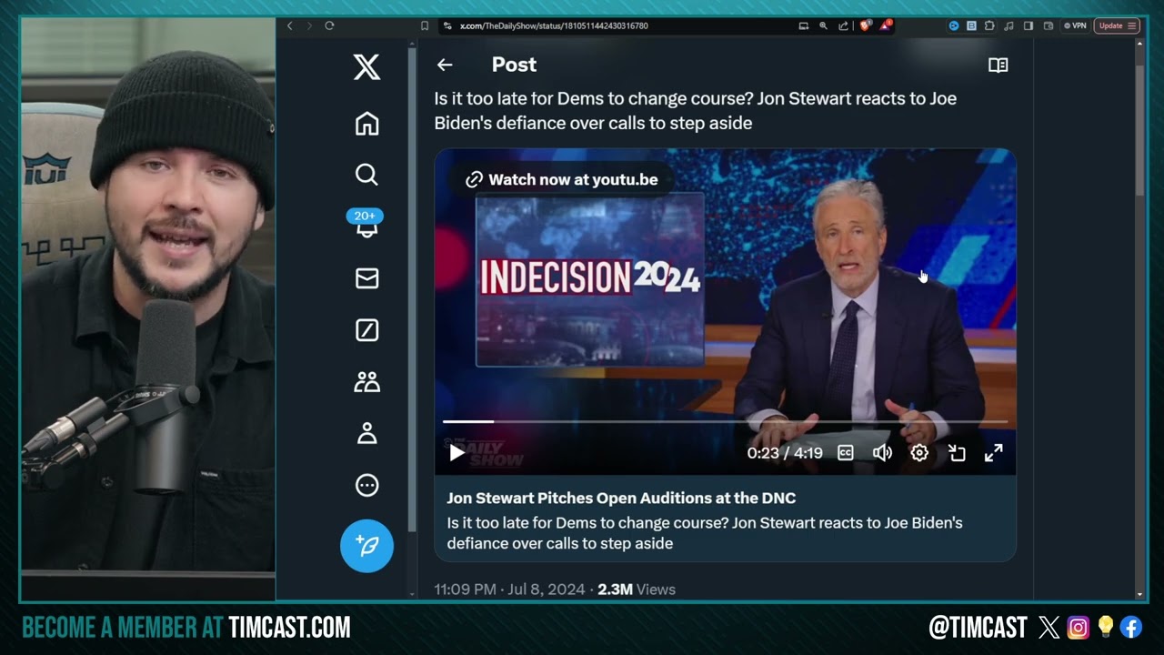Go to Home in X sidebar
The image size is (1164, 655).
pyautogui.click(x=366, y=124)
